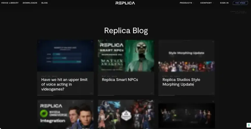Screen dimensions: 251x129
Task: Click the Try Free button
Action: pyautogui.click(x=240, y=3)
